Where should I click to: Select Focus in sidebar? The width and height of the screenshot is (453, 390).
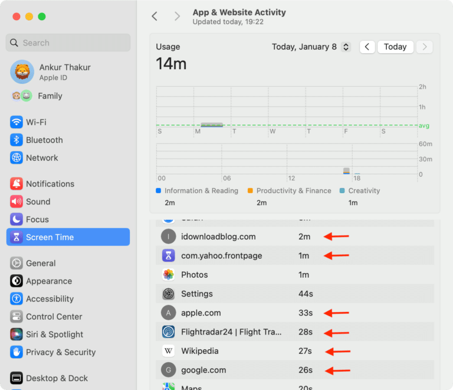tap(68, 219)
